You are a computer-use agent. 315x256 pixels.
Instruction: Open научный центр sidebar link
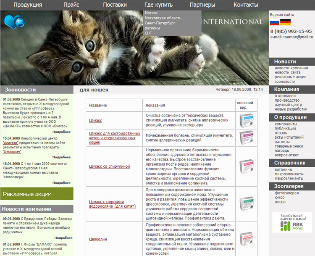click(288, 105)
